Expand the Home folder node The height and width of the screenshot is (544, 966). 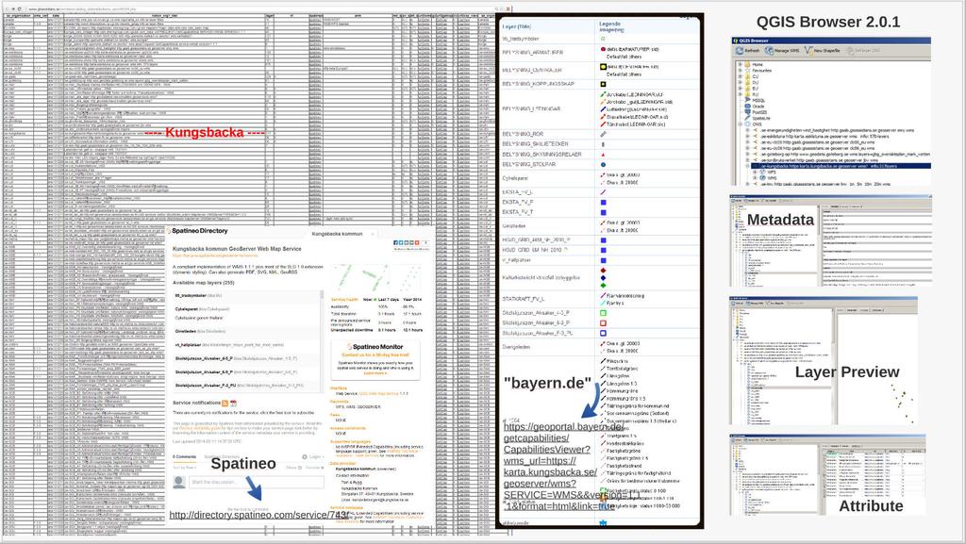click(740, 65)
